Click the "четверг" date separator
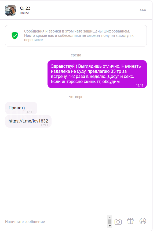Screen dimensions: 153x231 [x=76, y=97]
